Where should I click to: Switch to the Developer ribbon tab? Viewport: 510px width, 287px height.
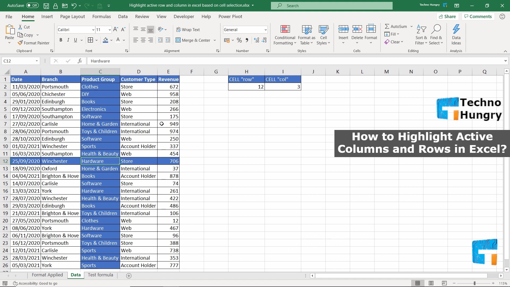[x=184, y=16]
